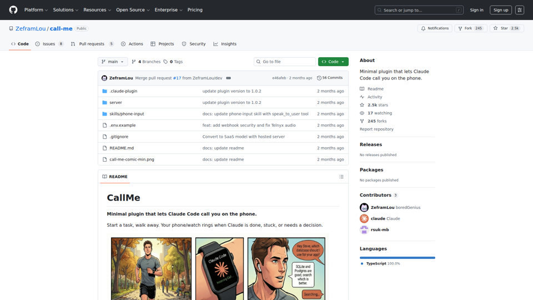Open the .gitignore file
This screenshot has width=533, height=300.
pos(119,137)
